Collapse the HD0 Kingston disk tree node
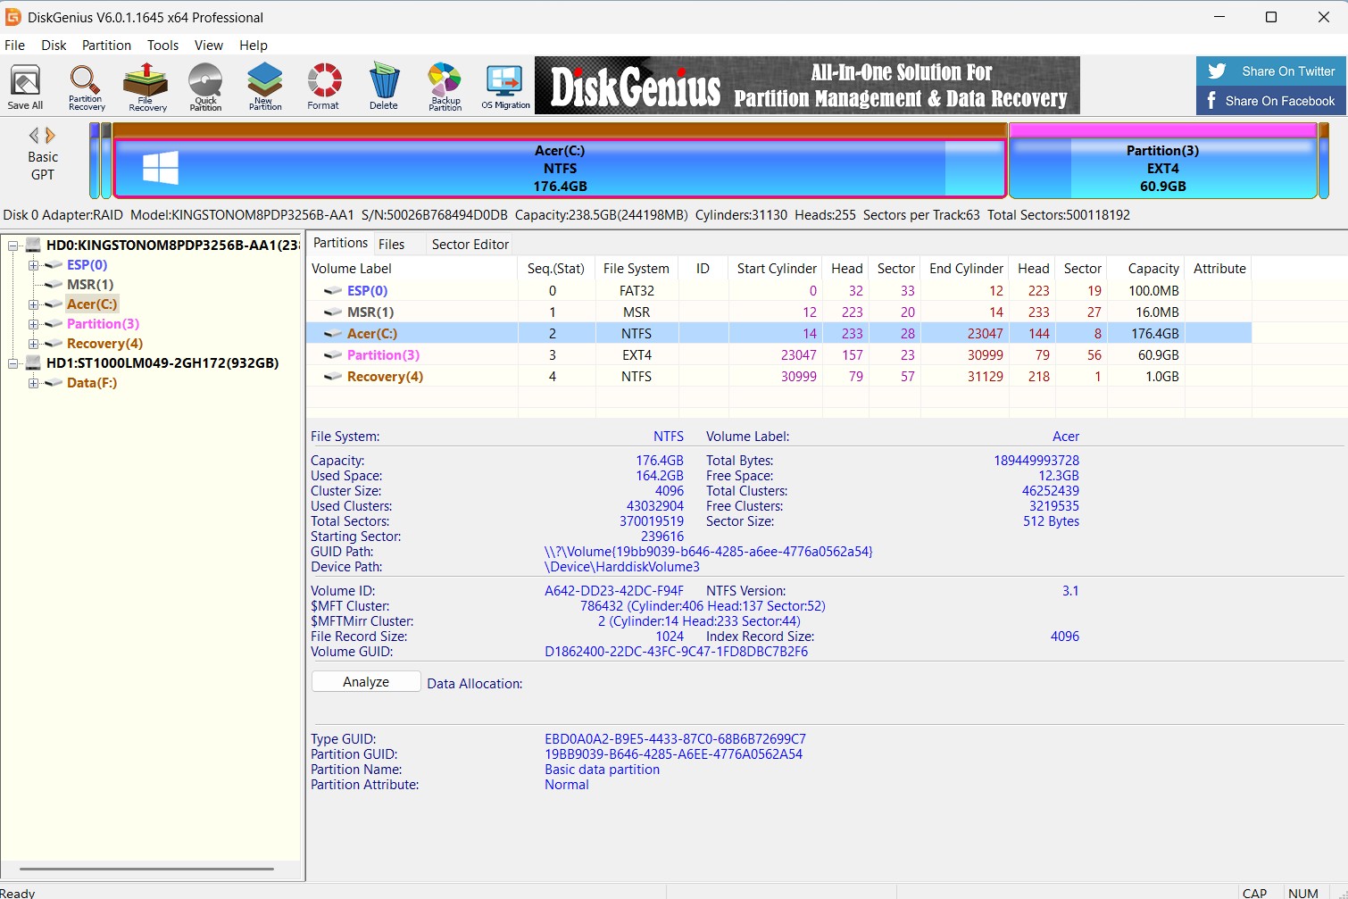 [x=13, y=246]
